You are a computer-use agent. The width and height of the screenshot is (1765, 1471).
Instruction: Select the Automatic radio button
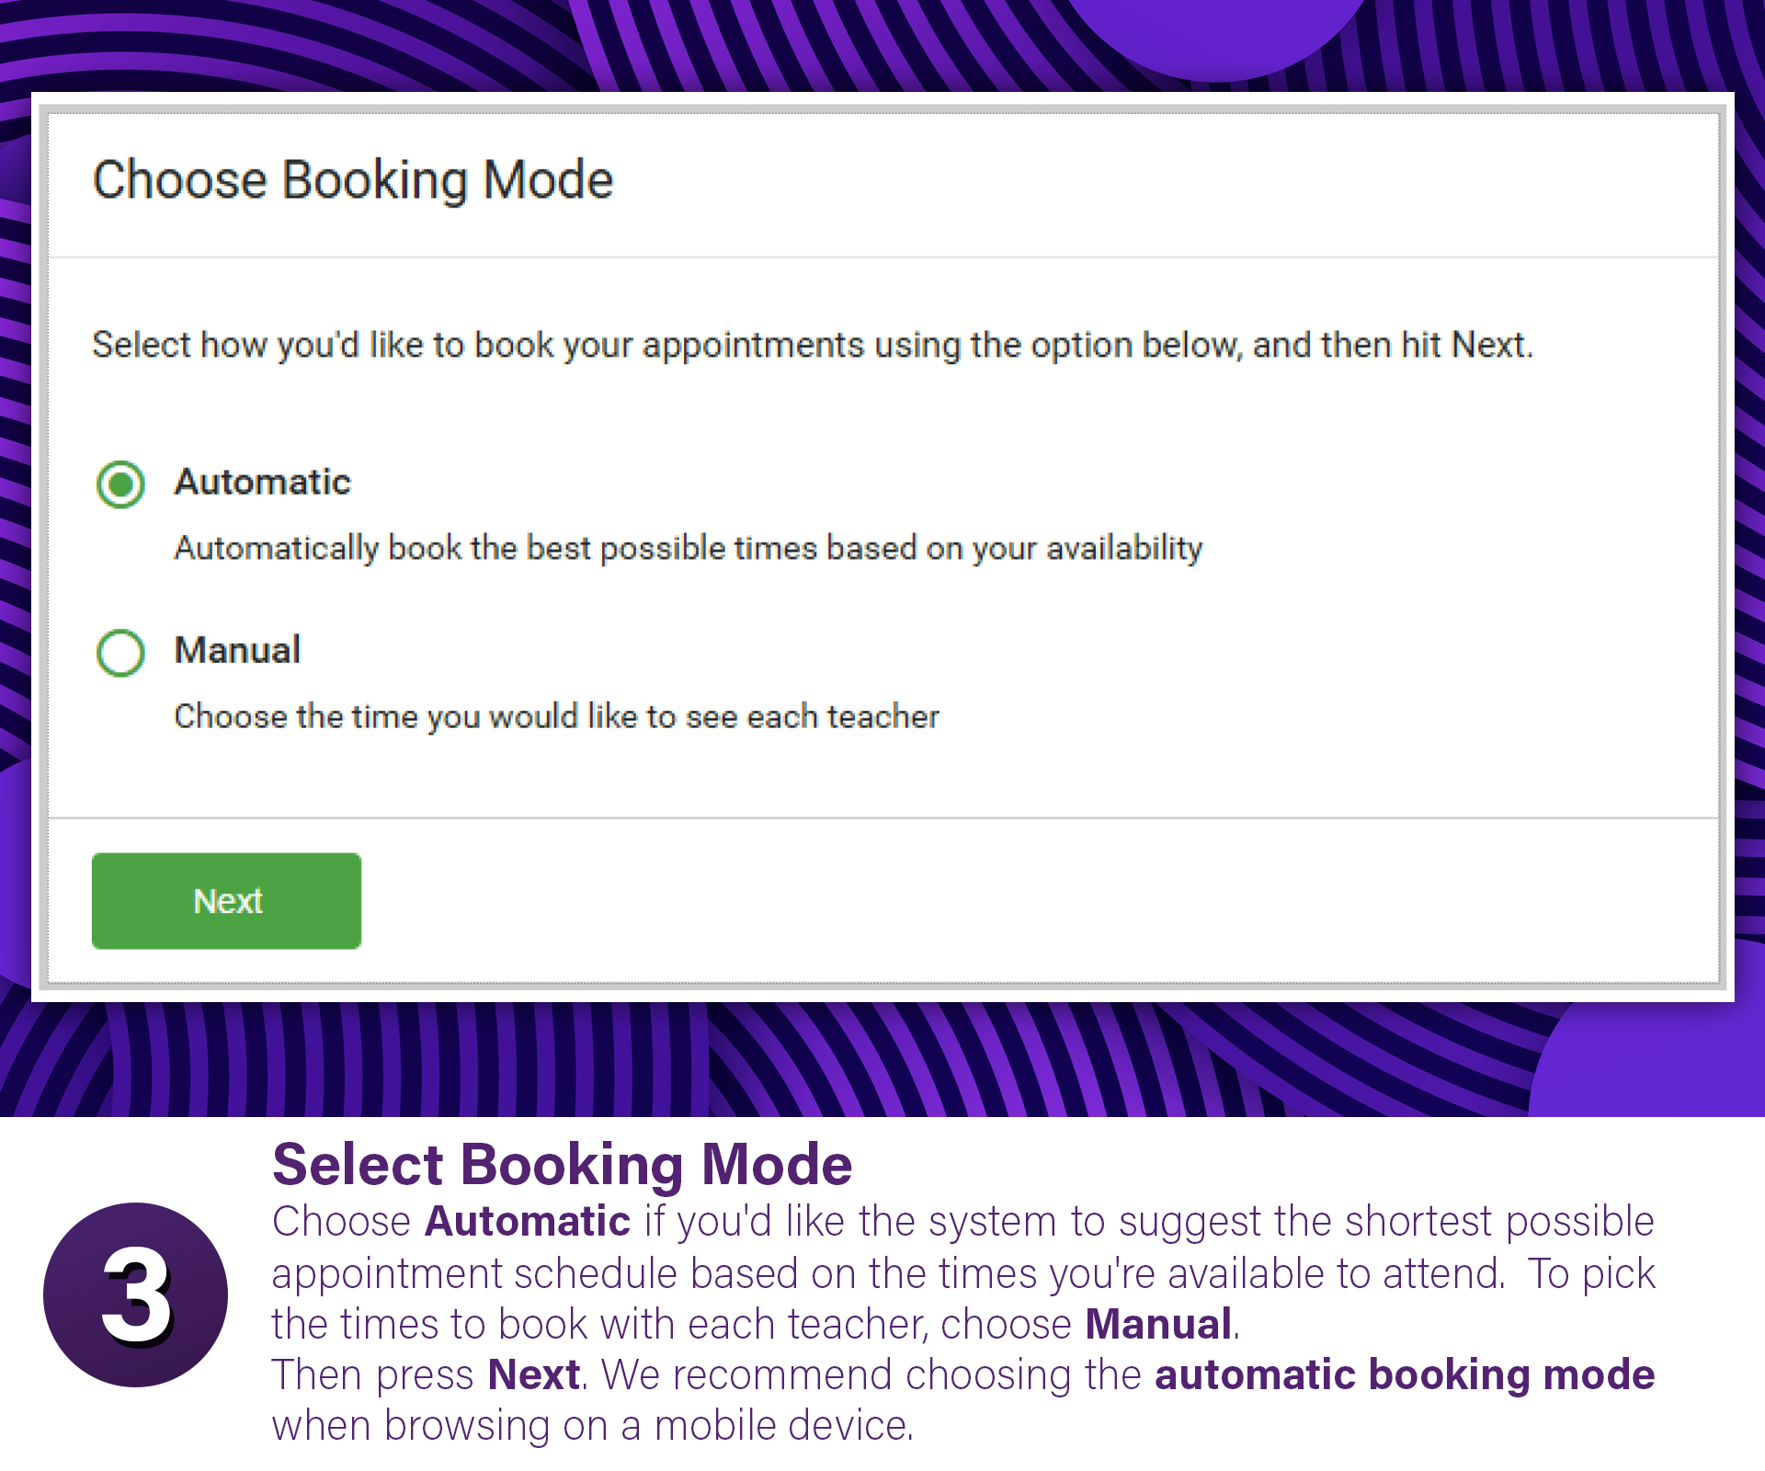(120, 485)
